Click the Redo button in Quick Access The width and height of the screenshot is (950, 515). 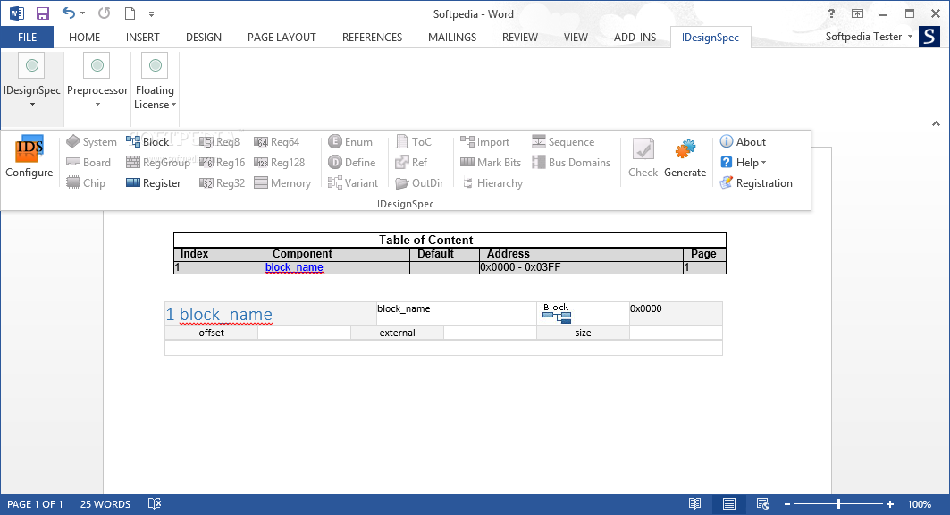point(105,13)
